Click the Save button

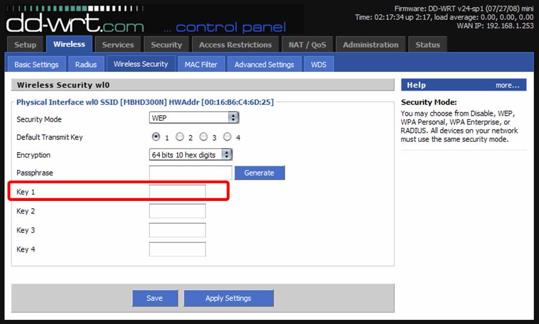(x=155, y=298)
